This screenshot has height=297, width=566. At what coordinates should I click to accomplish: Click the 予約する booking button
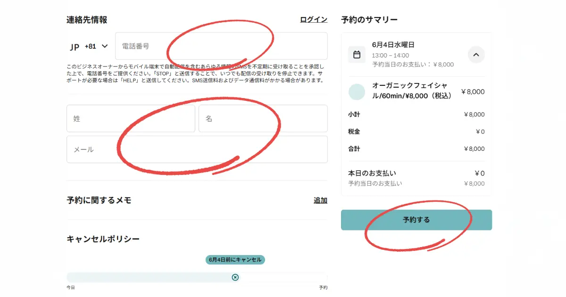(416, 220)
